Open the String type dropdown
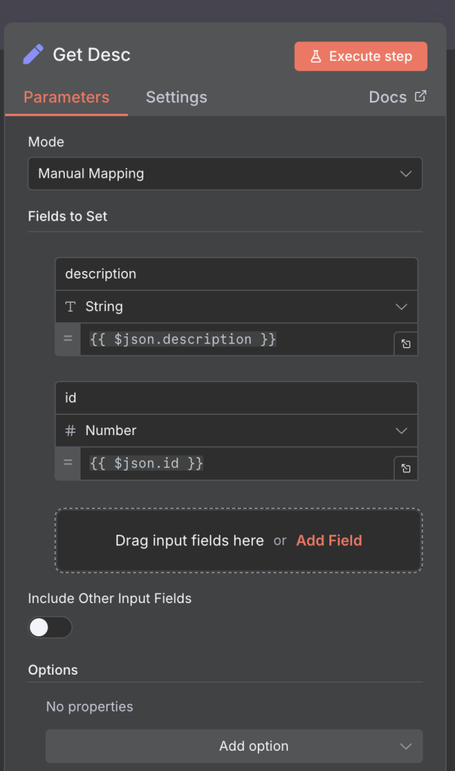Screen dimensions: 455x771 236,307
